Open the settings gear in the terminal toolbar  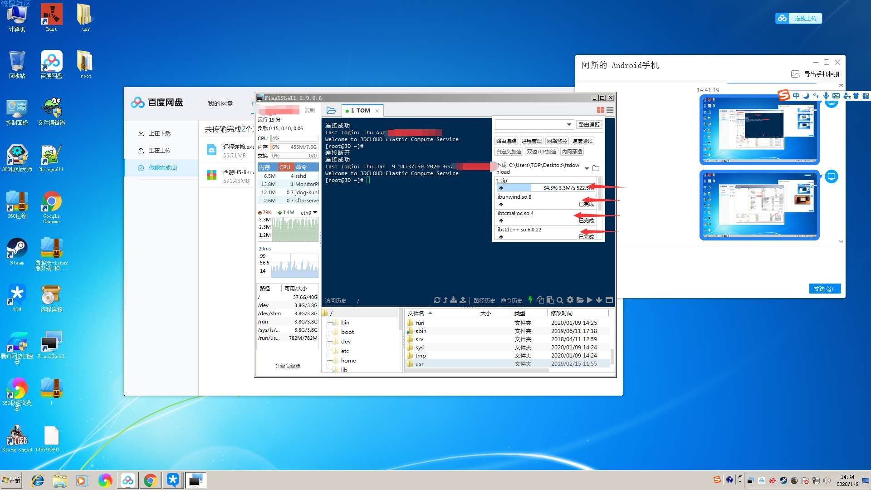click(x=570, y=300)
